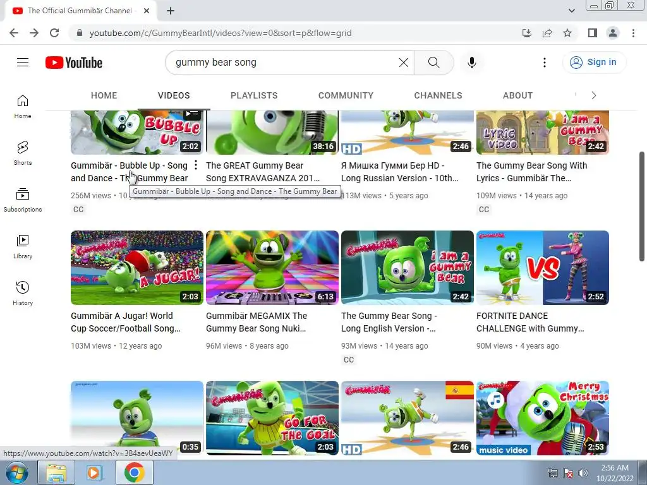This screenshot has width=647, height=485.
Task: Open Library in sidebar
Action: point(23,247)
